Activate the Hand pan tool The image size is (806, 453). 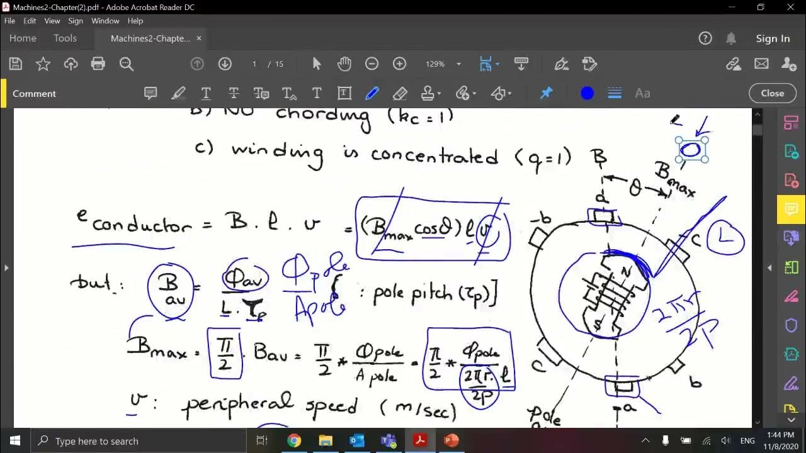pyautogui.click(x=344, y=64)
